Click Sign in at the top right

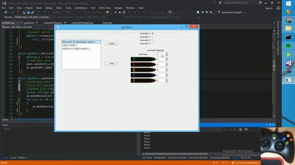269,8
